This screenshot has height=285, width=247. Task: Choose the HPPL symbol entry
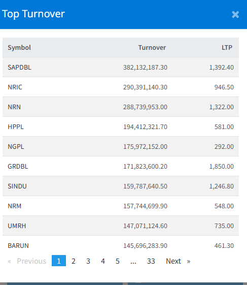coord(16,126)
